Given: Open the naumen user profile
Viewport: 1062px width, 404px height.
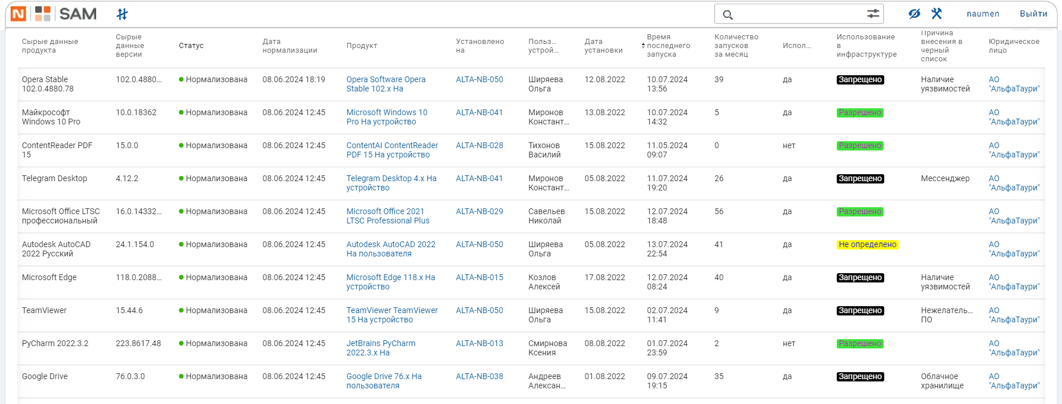Looking at the screenshot, I should (983, 14).
